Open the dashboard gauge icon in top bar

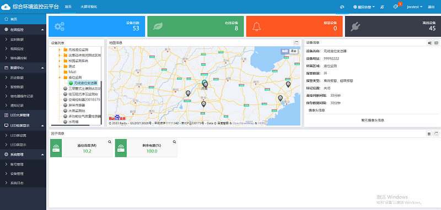[342, 7]
